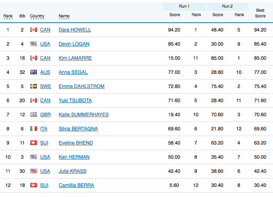Sort table by Bib column header
The width and height of the screenshot is (273, 197).
(22, 17)
